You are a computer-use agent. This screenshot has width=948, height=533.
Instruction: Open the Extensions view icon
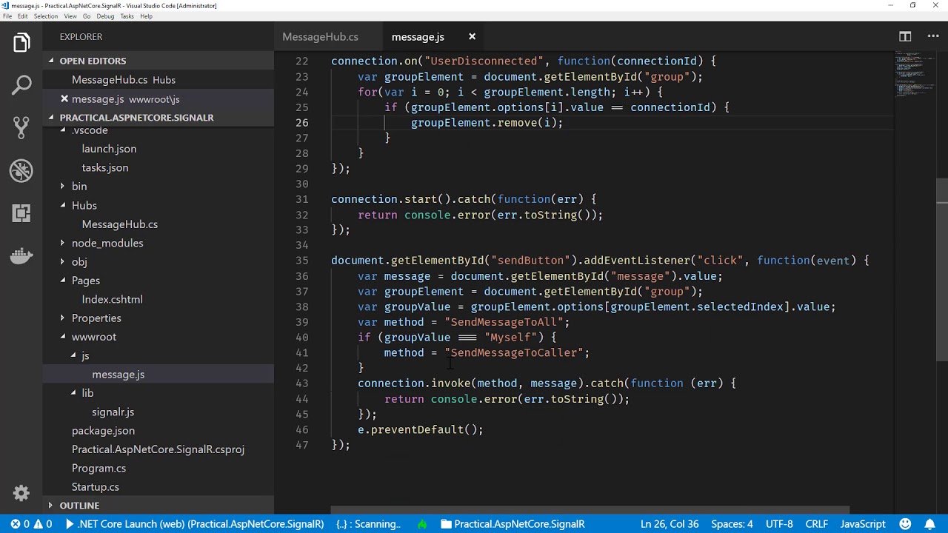point(21,213)
